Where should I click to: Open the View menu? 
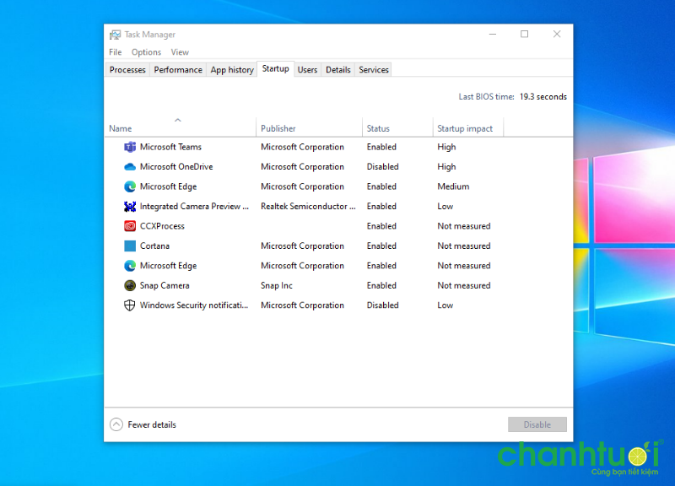pyautogui.click(x=180, y=52)
